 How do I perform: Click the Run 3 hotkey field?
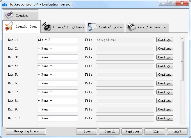click(57, 57)
